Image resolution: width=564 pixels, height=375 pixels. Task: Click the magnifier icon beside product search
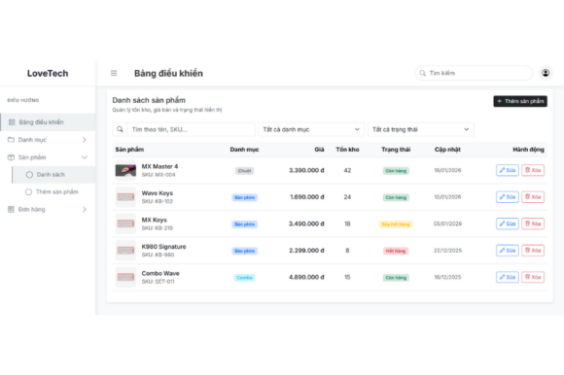click(121, 129)
